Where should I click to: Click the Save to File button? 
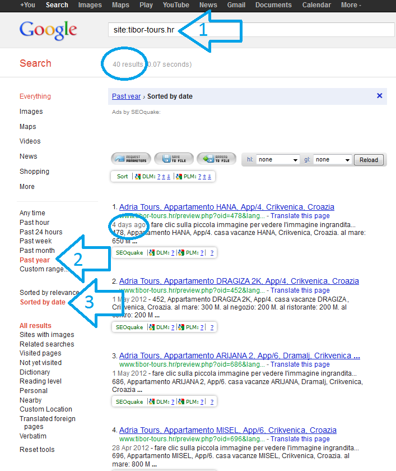click(174, 159)
